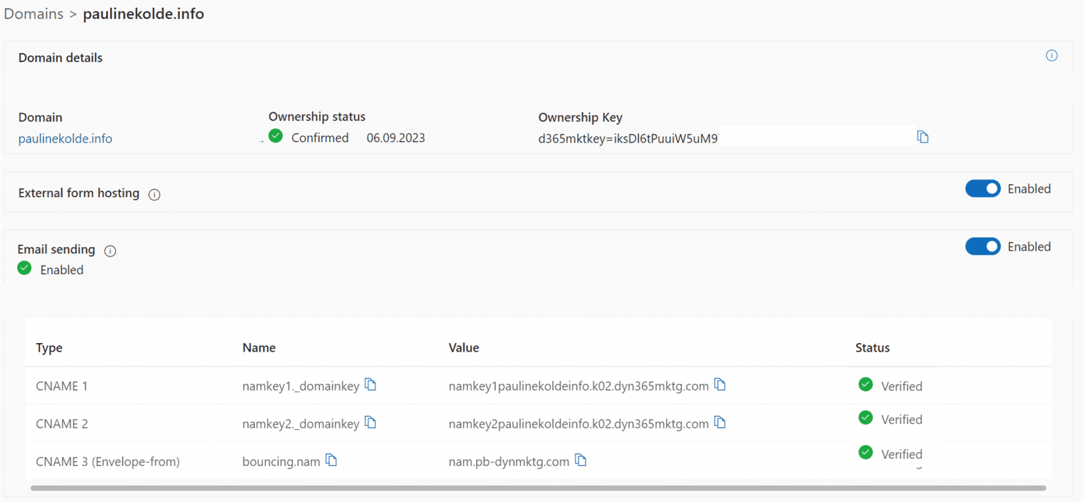1084x502 pixels.
Task: Open the nam.pb-dynmktg.com link
Action: click(x=508, y=460)
